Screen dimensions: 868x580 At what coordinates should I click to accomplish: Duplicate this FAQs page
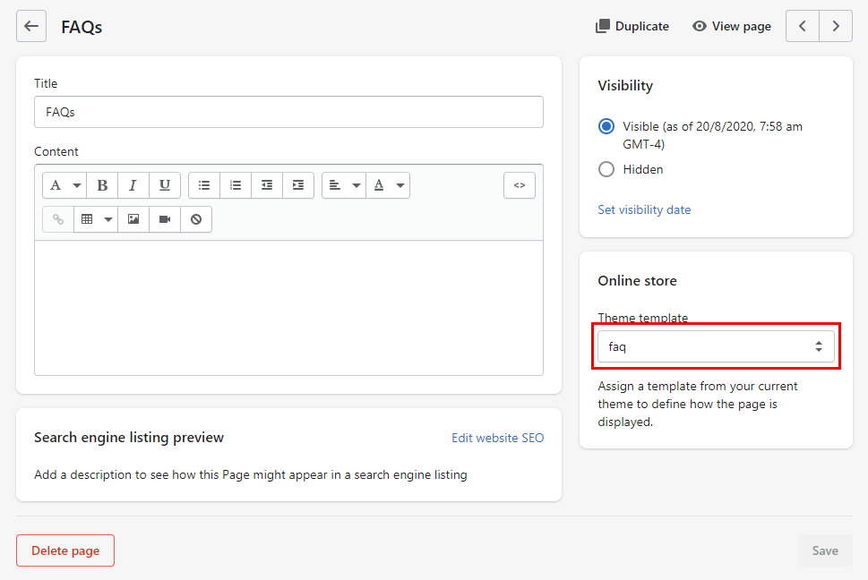(x=632, y=26)
